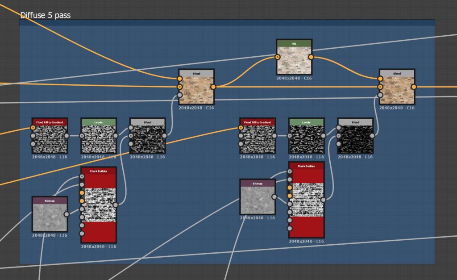Click the orange output connector on the HSL node
Image resolution: width=457 pixels, height=280 pixels.
point(312,58)
